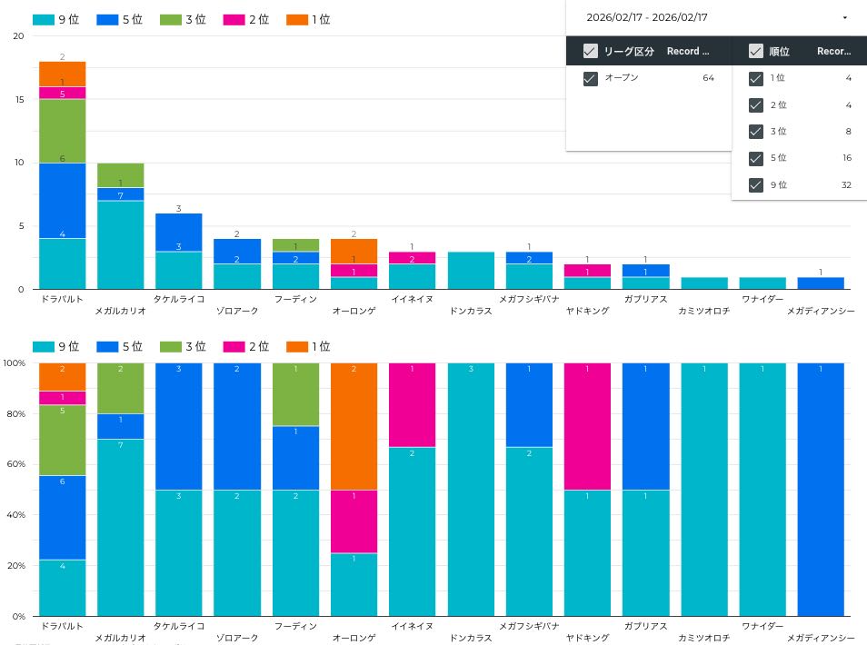The height and width of the screenshot is (645, 867).
Task: Uncheck the 1位 rank filter checkbox
Action: 755,78
